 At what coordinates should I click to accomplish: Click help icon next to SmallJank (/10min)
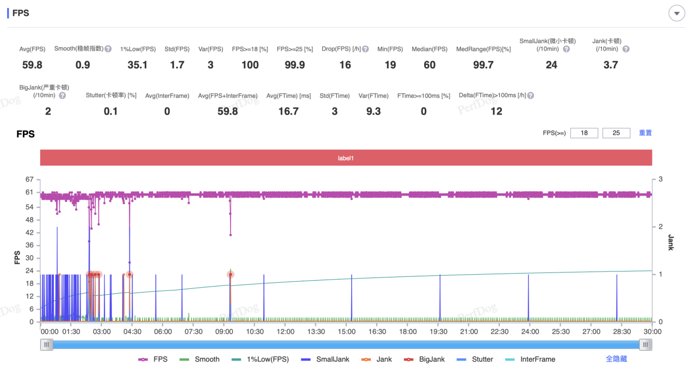click(x=566, y=49)
